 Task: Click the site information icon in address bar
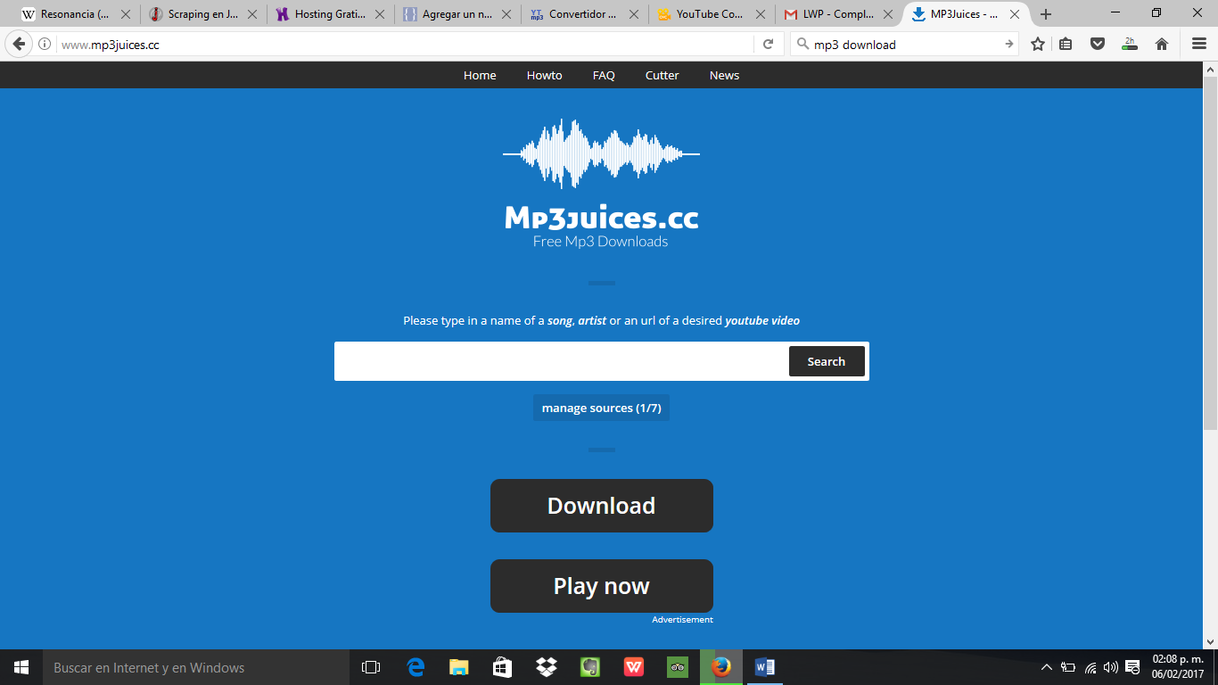coord(45,44)
